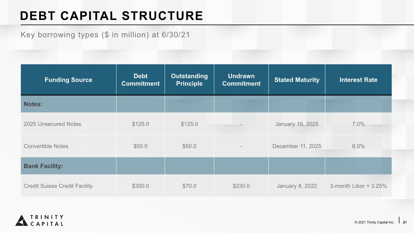
Task: Click the 3-month Libor + 3.25% cell
Action: 358,186
